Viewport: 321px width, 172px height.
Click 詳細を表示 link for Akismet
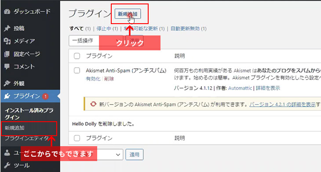(268, 88)
